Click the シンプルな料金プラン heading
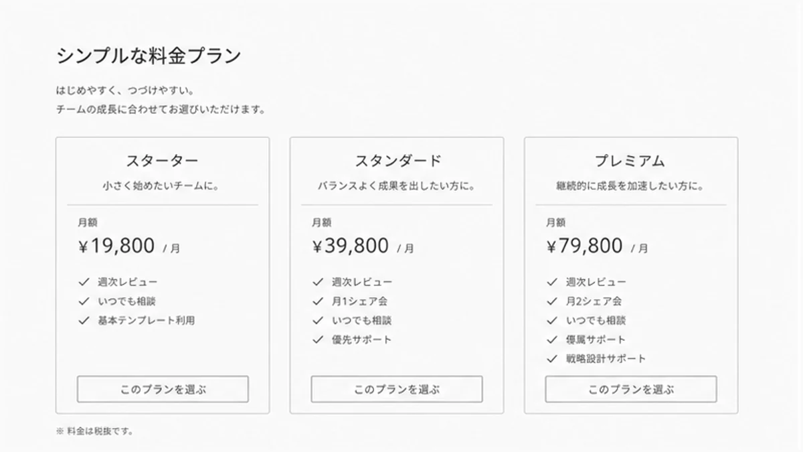This screenshot has width=803, height=452. 149,56
